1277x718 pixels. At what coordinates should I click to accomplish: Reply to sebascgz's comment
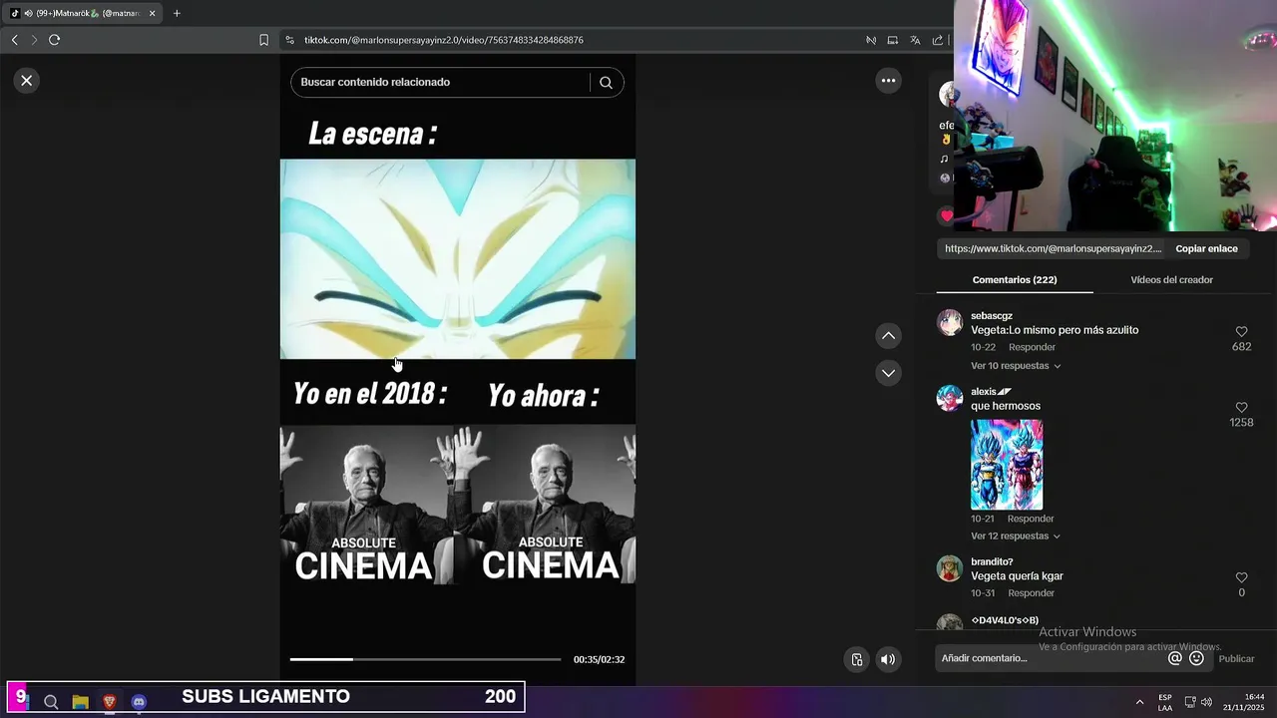click(1032, 347)
